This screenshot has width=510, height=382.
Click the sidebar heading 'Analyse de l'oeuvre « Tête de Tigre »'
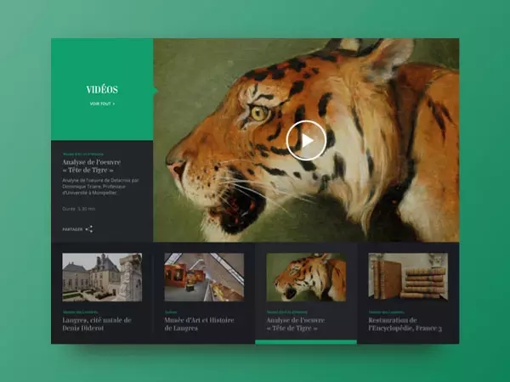(x=92, y=166)
